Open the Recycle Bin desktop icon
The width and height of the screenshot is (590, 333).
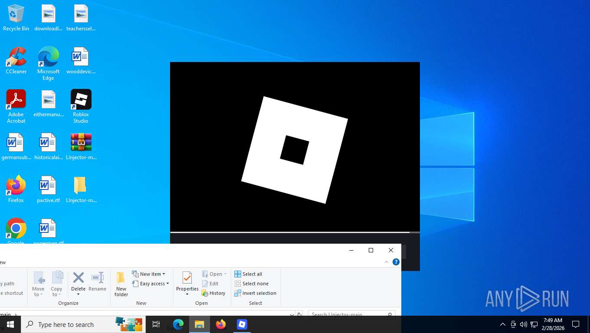pos(16,18)
